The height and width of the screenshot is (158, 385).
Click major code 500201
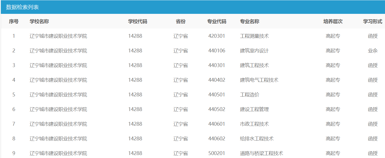(217, 153)
